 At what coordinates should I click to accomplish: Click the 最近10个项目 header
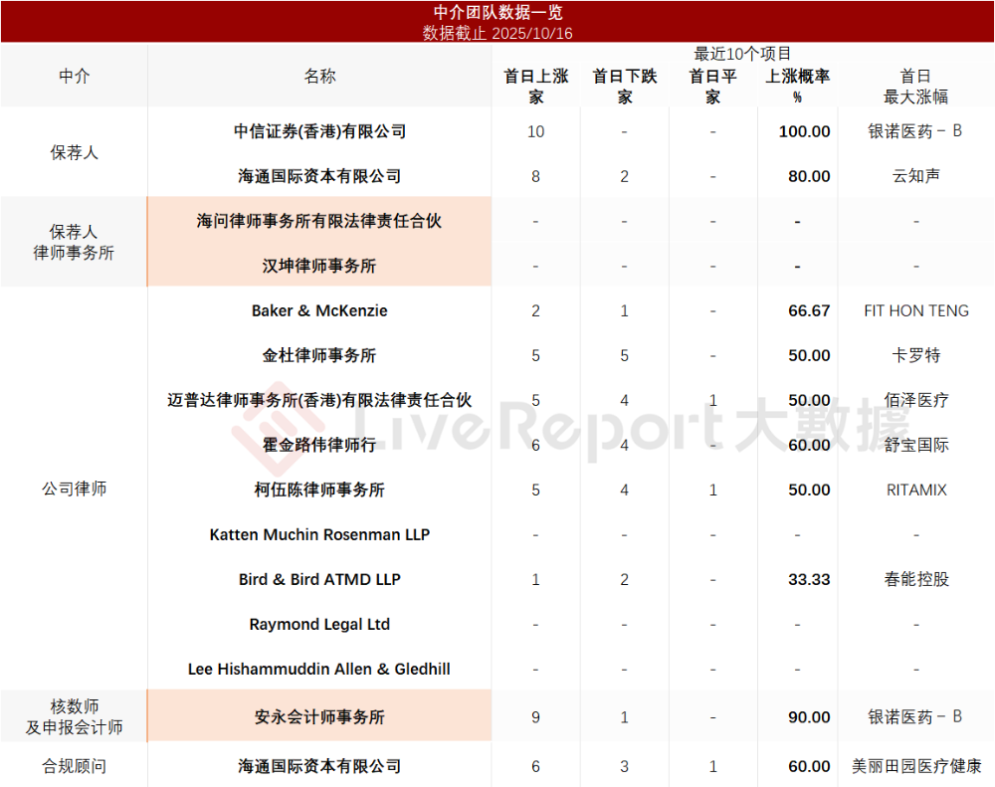tap(742, 54)
